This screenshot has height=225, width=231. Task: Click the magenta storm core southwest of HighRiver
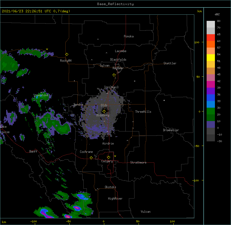coord(77,208)
